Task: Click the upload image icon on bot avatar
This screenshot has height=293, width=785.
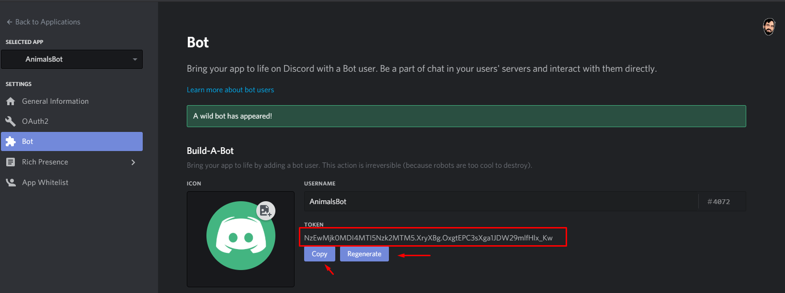Action: (x=265, y=210)
